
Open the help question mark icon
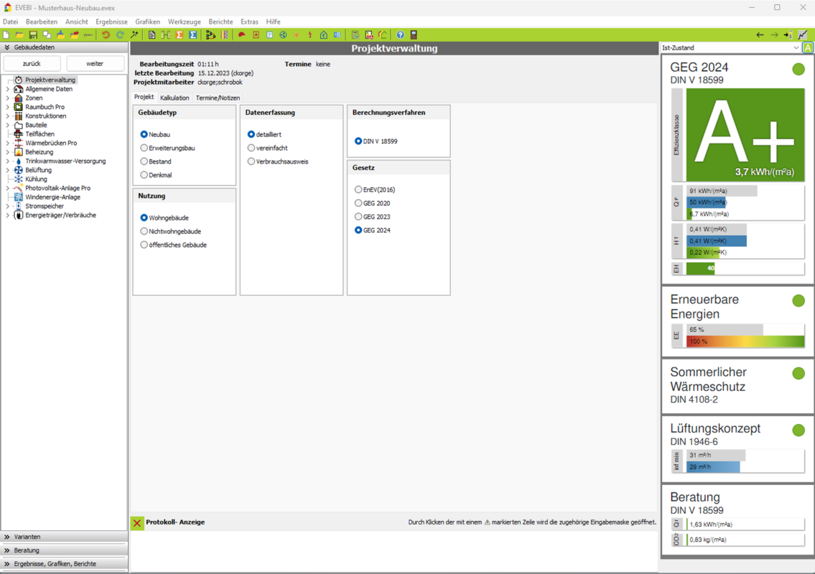point(400,34)
